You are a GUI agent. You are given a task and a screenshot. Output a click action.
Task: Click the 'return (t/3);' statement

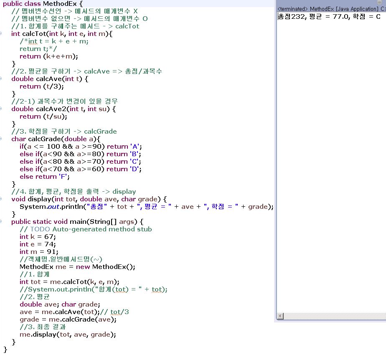[x=42, y=86]
